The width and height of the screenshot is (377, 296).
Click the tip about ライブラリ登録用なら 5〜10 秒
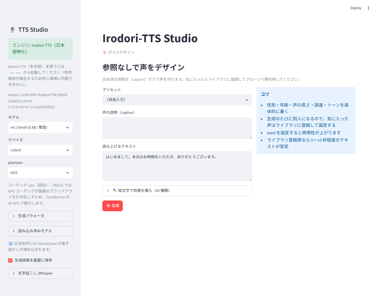coord(308,143)
